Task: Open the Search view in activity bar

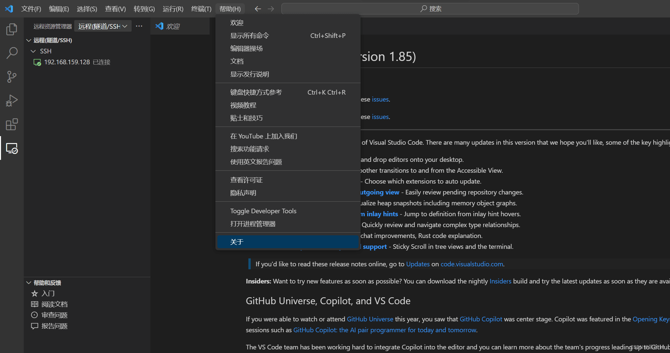Action: pyautogui.click(x=12, y=53)
